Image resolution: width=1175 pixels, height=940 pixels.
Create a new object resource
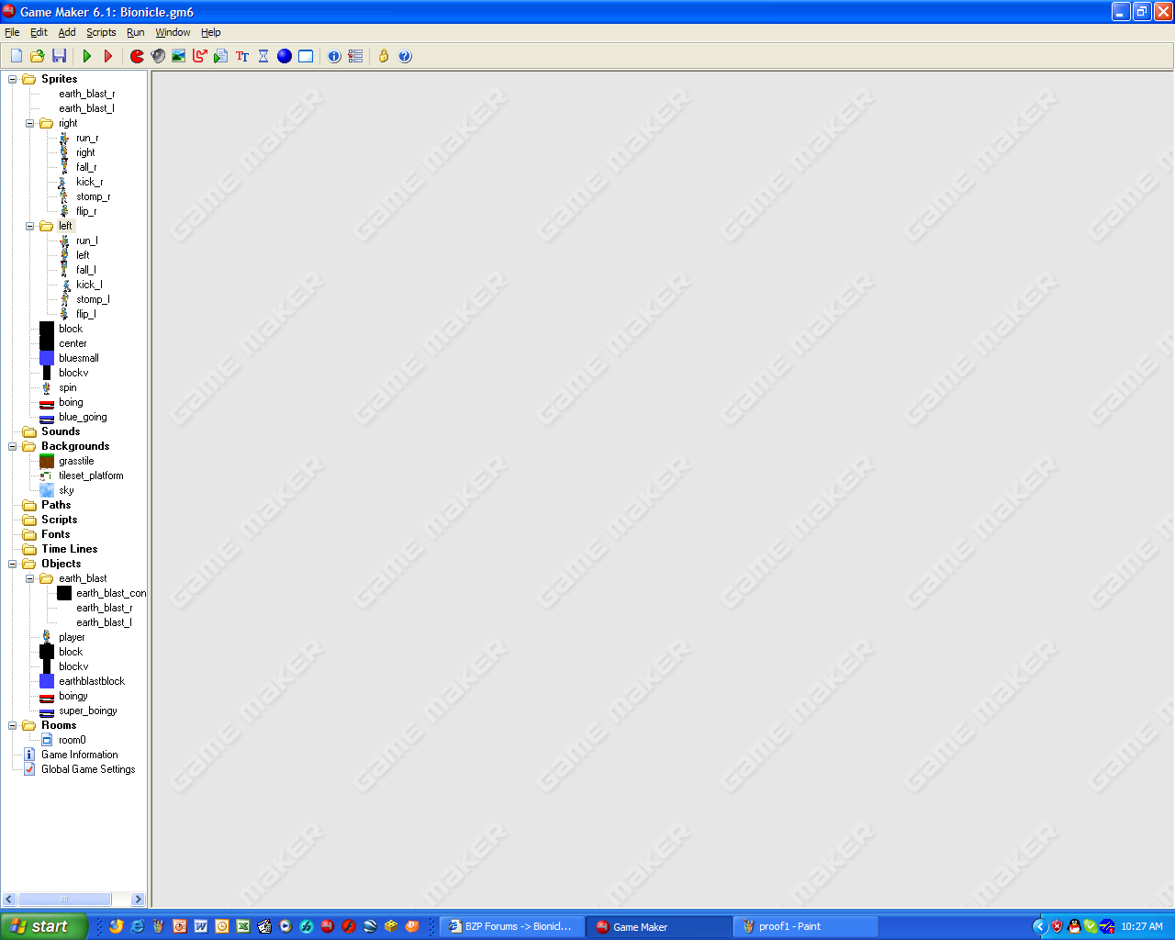284,56
